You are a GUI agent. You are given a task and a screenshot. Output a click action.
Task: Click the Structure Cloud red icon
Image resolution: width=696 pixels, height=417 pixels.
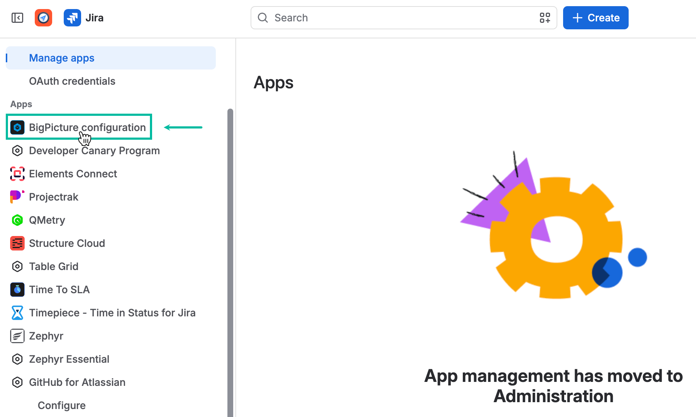(17, 243)
